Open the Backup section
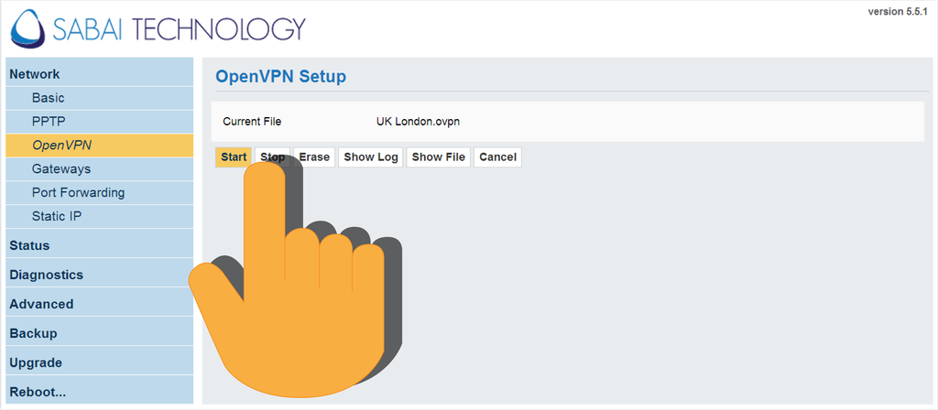 tap(99, 333)
